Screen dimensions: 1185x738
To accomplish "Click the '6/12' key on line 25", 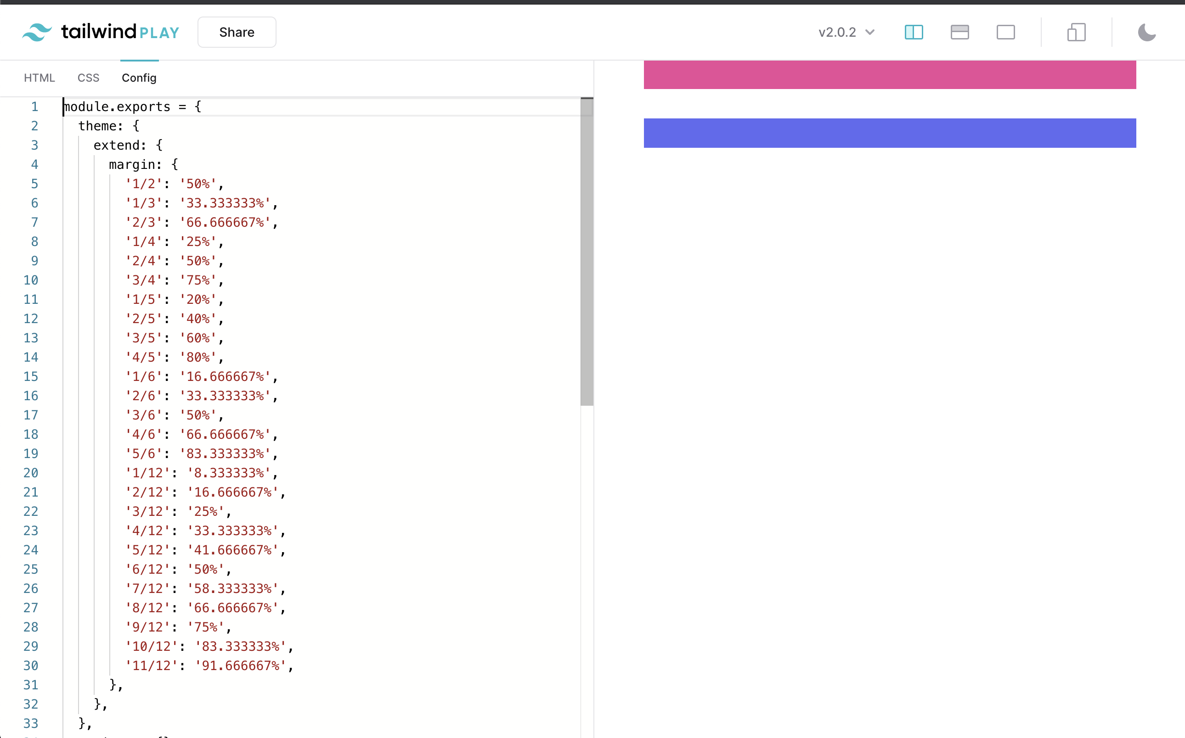I will (147, 570).
